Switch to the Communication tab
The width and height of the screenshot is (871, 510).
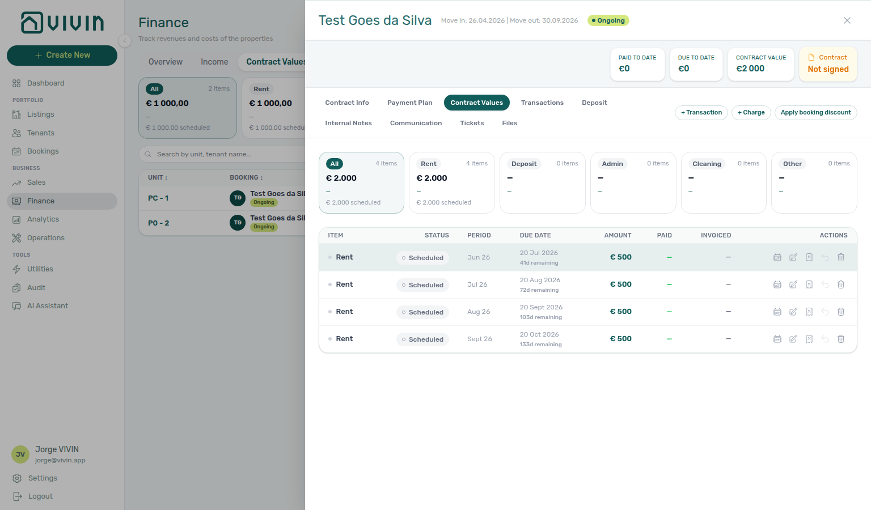pyautogui.click(x=416, y=123)
